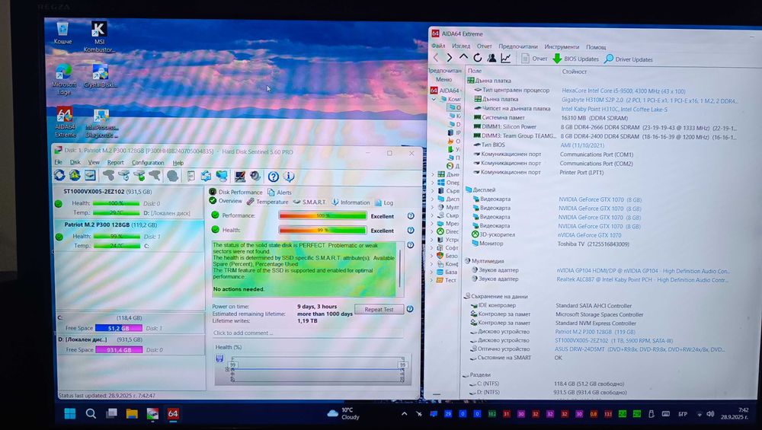Click the status text box vertical scrollbar
This screenshot has height=430, width=762.
point(401,269)
